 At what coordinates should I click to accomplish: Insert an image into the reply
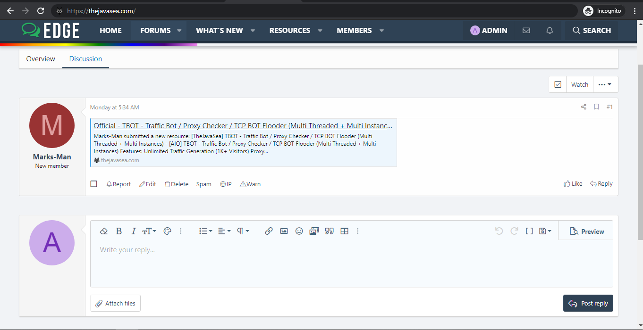click(284, 231)
